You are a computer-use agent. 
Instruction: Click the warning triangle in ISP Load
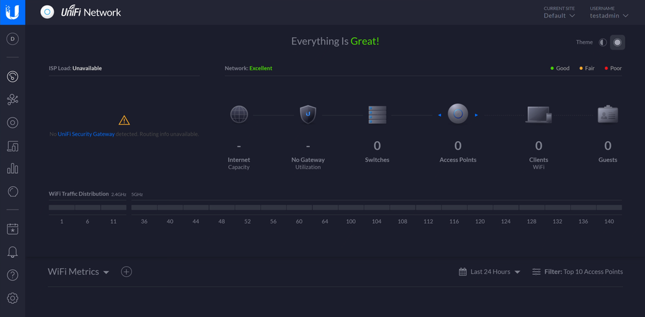(x=124, y=120)
